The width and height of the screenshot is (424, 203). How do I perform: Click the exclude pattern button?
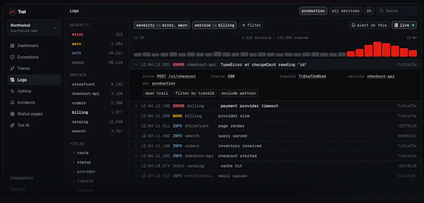coord(238,93)
